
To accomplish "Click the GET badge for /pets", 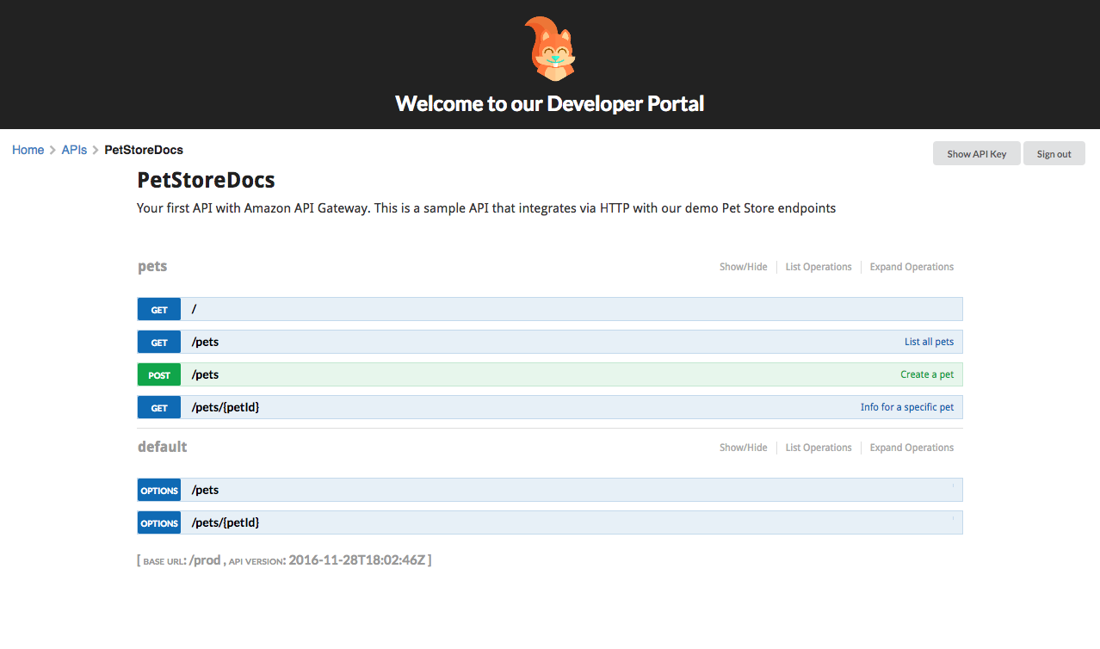I will click(x=159, y=343).
